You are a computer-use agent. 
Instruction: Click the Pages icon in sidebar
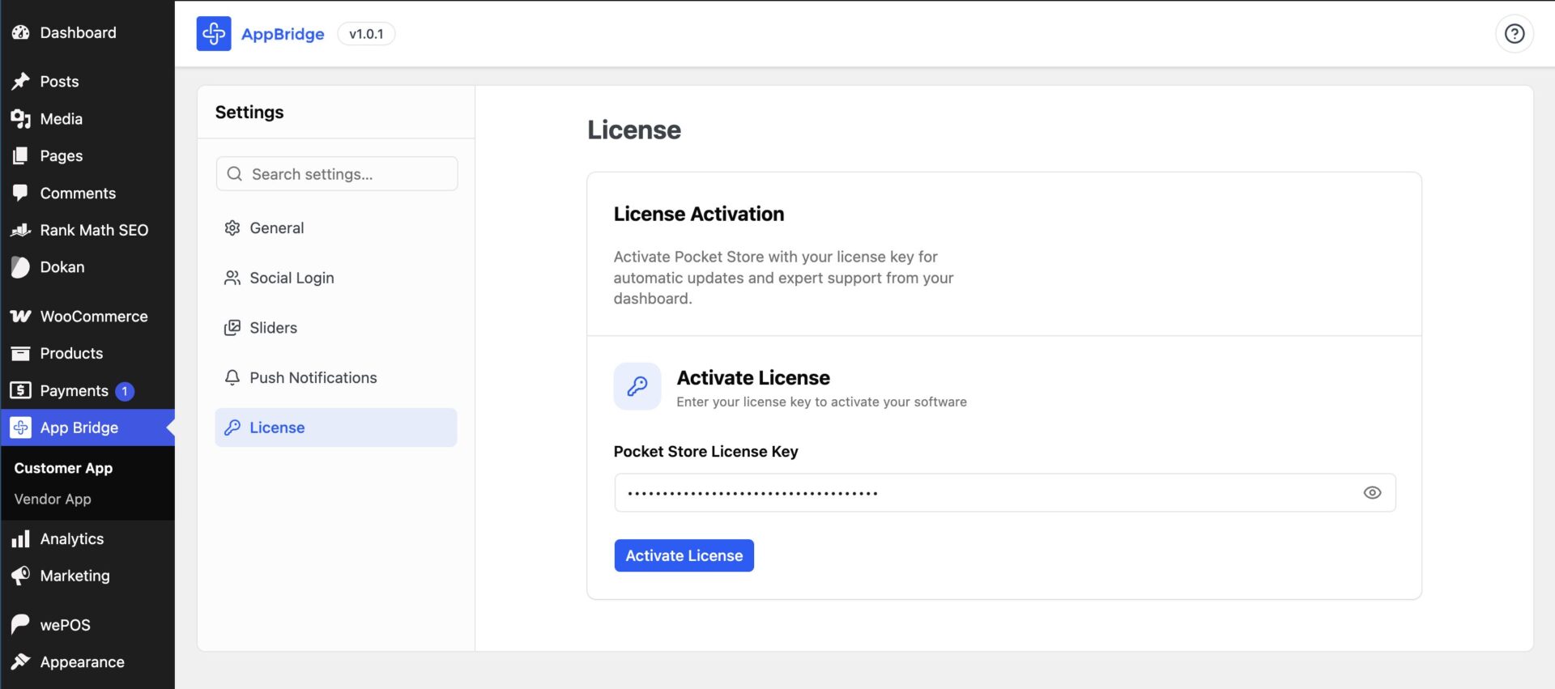21,155
